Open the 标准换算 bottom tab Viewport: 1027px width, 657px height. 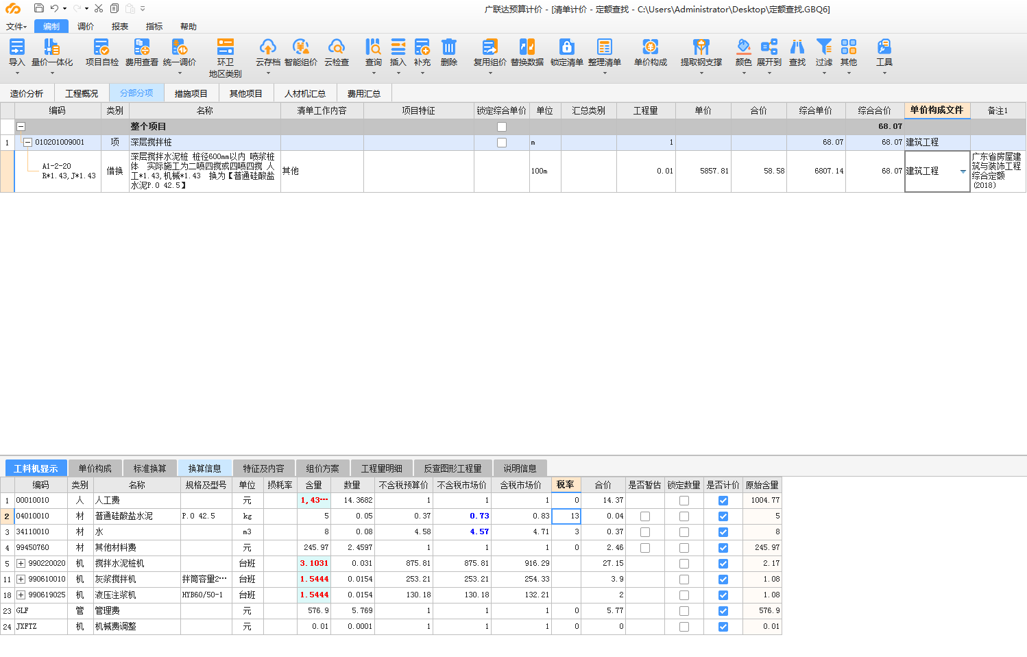click(150, 468)
